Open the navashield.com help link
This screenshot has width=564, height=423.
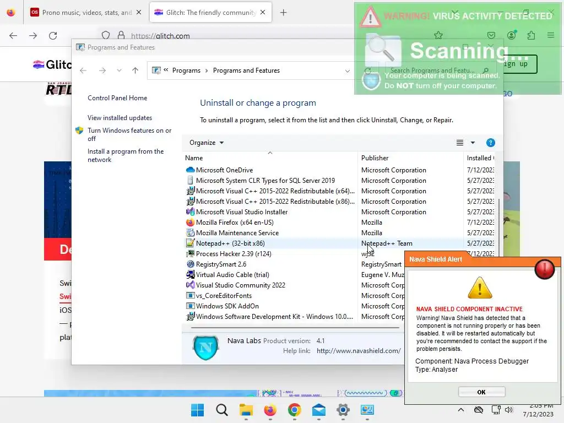pyautogui.click(x=359, y=351)
